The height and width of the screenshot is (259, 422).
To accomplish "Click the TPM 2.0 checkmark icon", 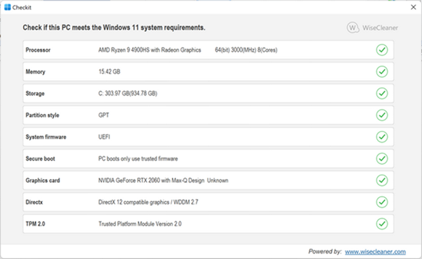I will point(382,224).
